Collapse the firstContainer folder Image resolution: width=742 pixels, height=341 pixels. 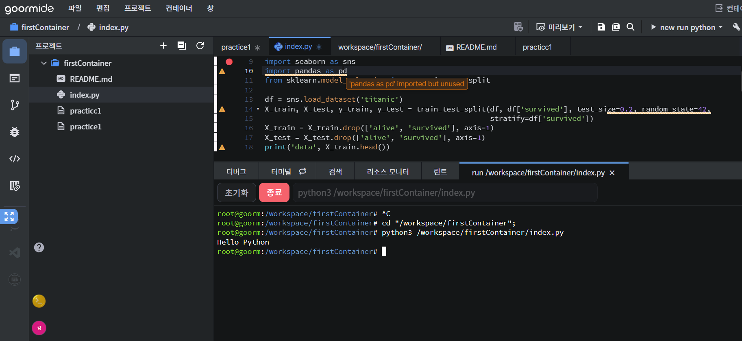click(44, 63)
